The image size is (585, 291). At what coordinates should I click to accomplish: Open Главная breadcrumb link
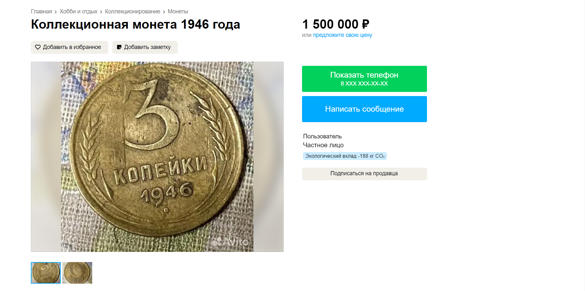pyautogui.click(x=41, y=11)
